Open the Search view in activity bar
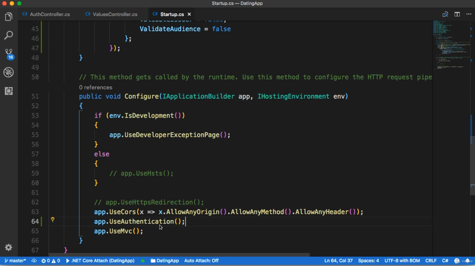The height and width of the screenshot is (266, 475). click(x=9, y=35)
